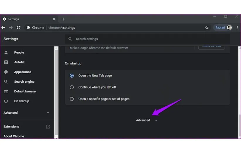Viewport: 241px width, 153px height.
Task: Click the browser reload icon
Action: (x=19, y=28)
